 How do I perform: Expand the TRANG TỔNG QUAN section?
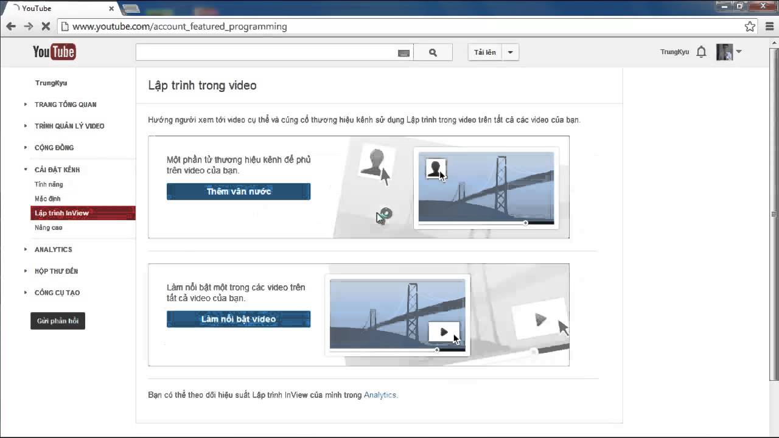coord(65,105)
